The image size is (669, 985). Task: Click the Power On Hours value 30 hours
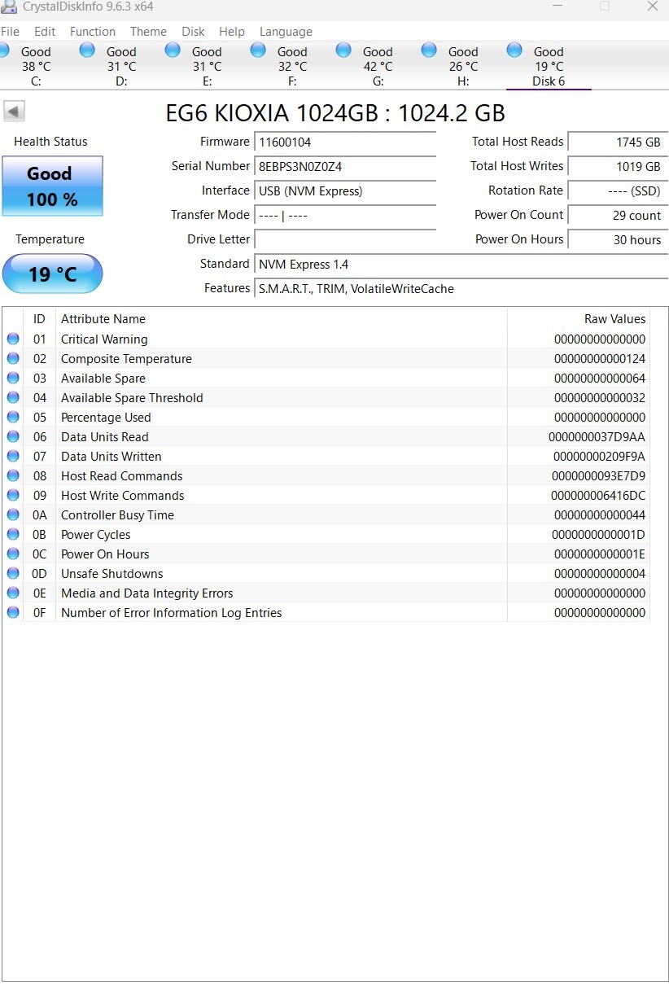click(x=618, y=239)
